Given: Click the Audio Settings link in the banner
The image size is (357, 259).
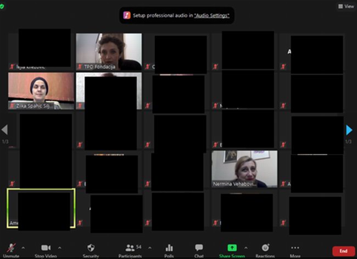Looking at the screenshot, I should (212, 15).
